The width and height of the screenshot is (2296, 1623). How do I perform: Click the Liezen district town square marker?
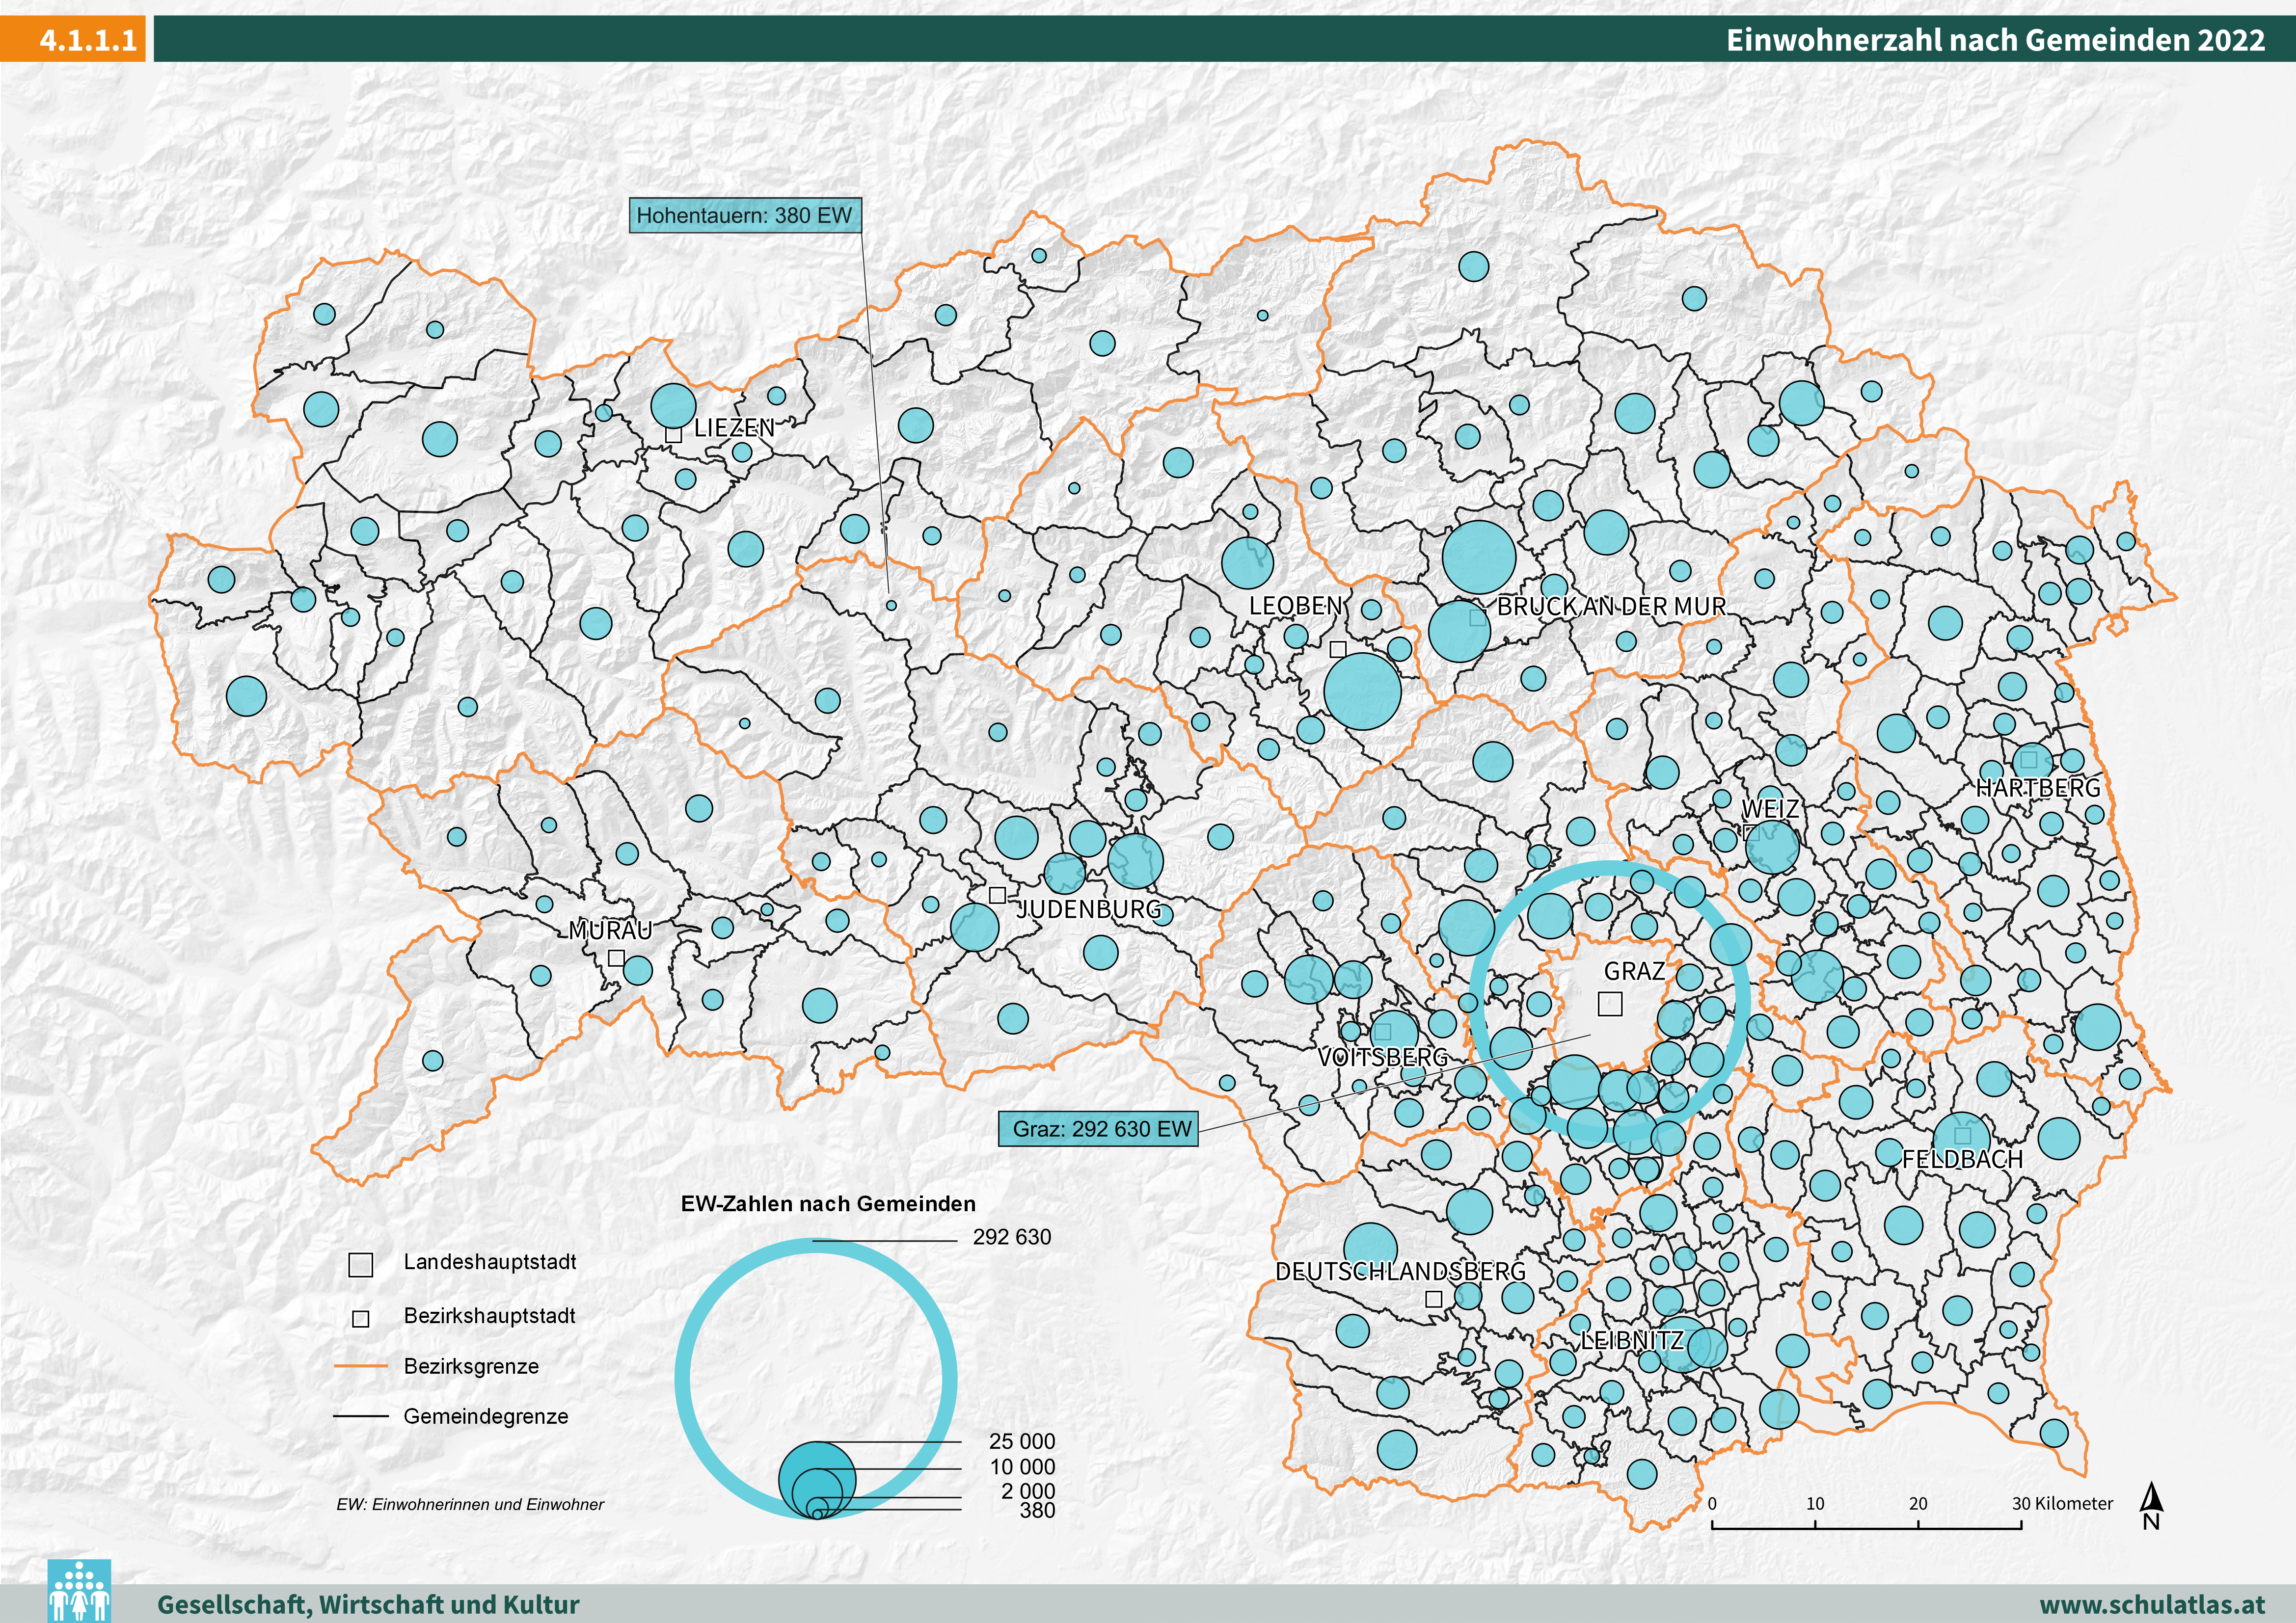(x=673, y=434)
